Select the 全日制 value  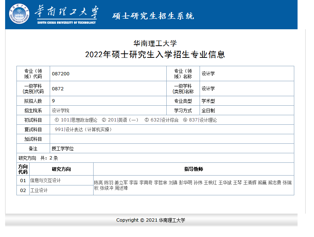coord(208,110)
